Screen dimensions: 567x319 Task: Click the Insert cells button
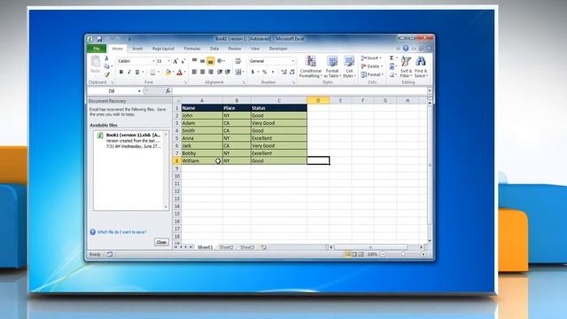click(371, 58)
